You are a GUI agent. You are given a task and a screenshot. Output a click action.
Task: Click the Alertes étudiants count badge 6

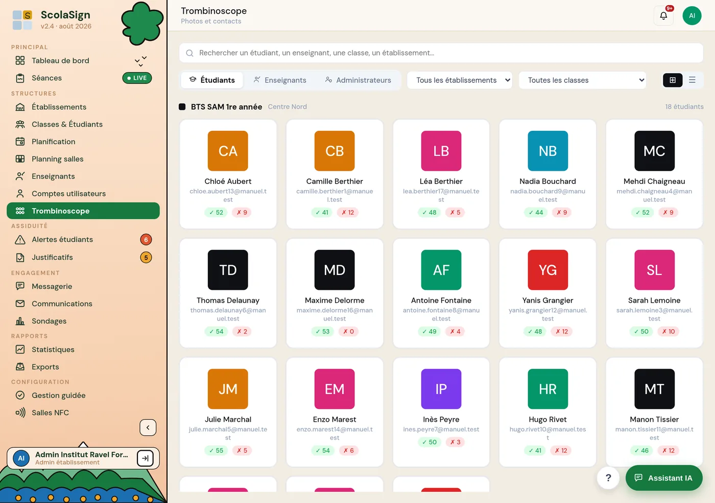[x=146, y=240]
